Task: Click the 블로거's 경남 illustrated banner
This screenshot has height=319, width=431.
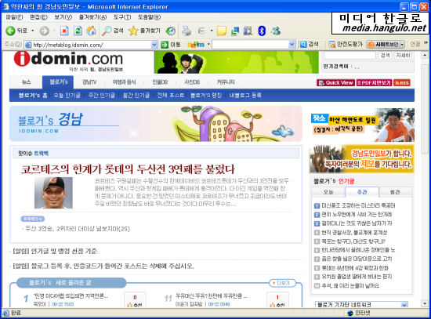Action: pos(156,124)
